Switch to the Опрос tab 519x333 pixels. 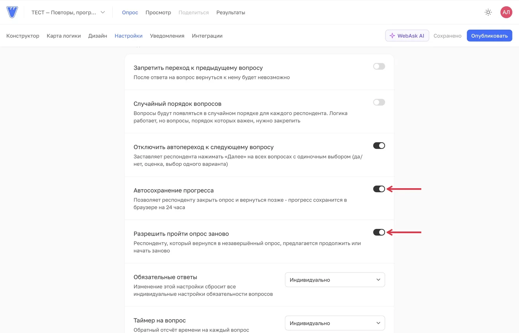coord(130,12)
